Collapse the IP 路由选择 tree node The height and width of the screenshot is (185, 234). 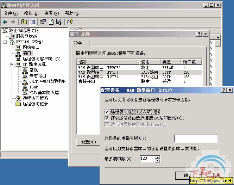(x=12, y=64)
